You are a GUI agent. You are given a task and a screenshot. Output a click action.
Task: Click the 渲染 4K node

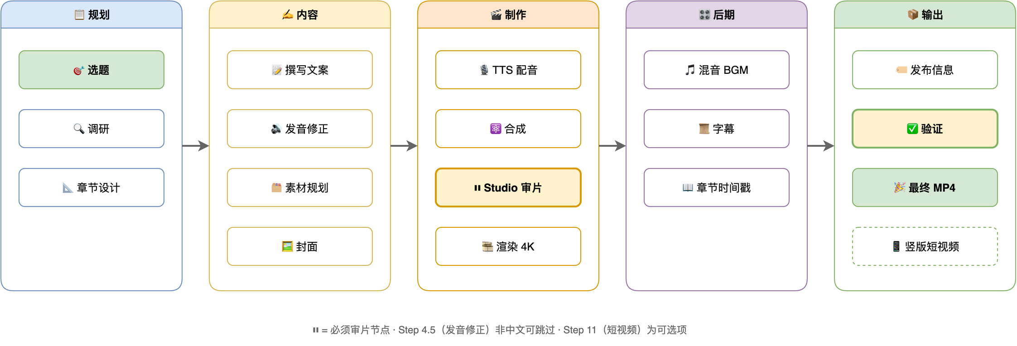(508, 246)
